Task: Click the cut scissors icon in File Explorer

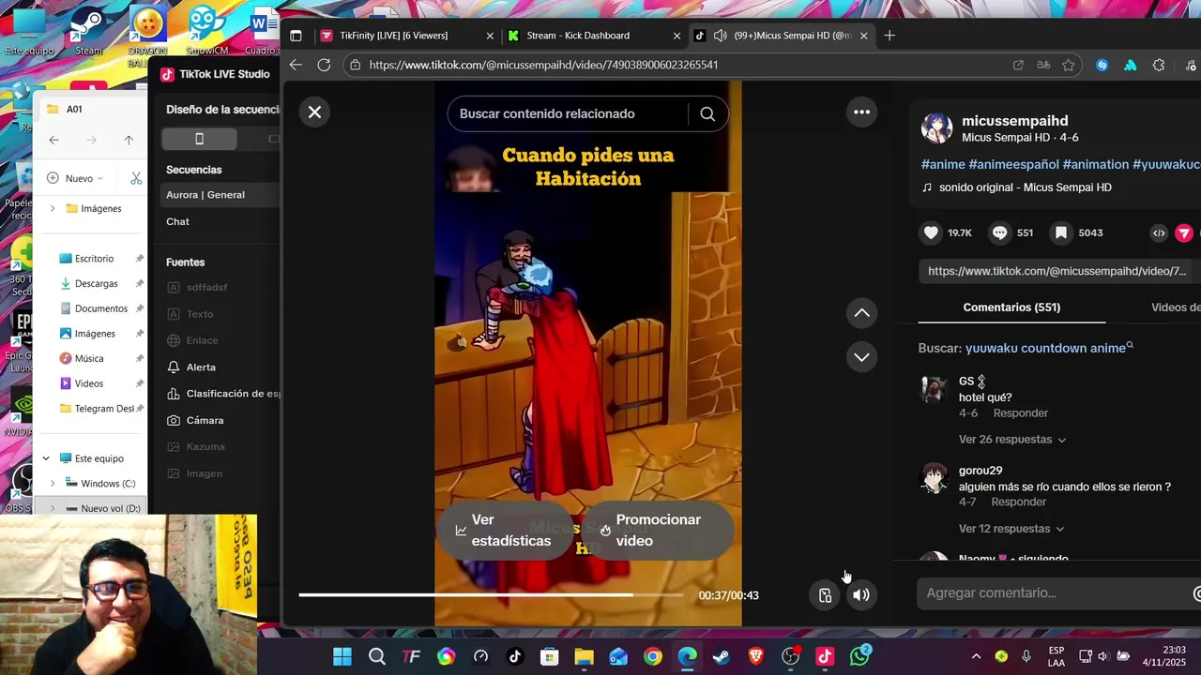Action: point(136,178)
